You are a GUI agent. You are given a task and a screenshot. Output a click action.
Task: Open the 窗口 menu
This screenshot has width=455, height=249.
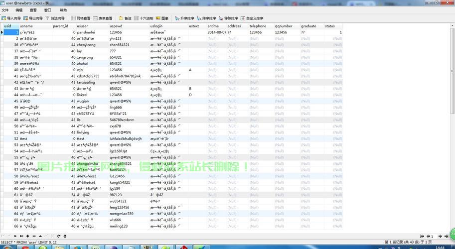pyautogui.click(x=47, y=10)
